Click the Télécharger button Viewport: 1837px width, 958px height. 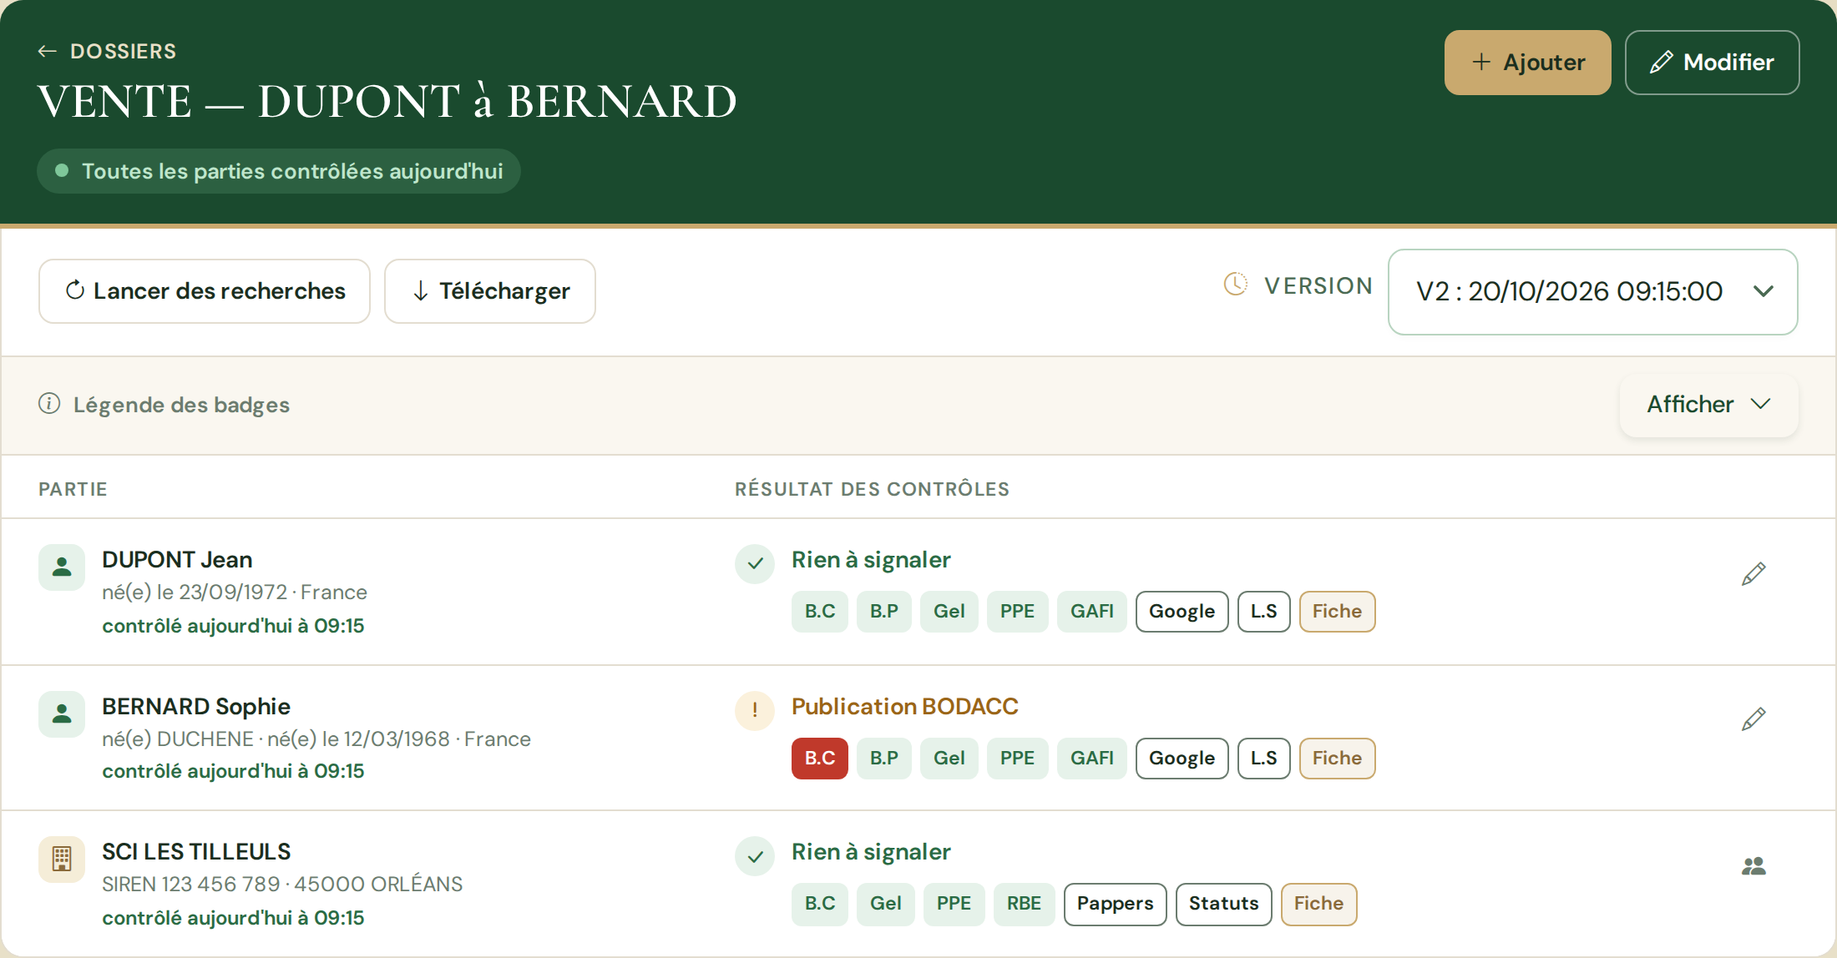click(x=490, y=291)
